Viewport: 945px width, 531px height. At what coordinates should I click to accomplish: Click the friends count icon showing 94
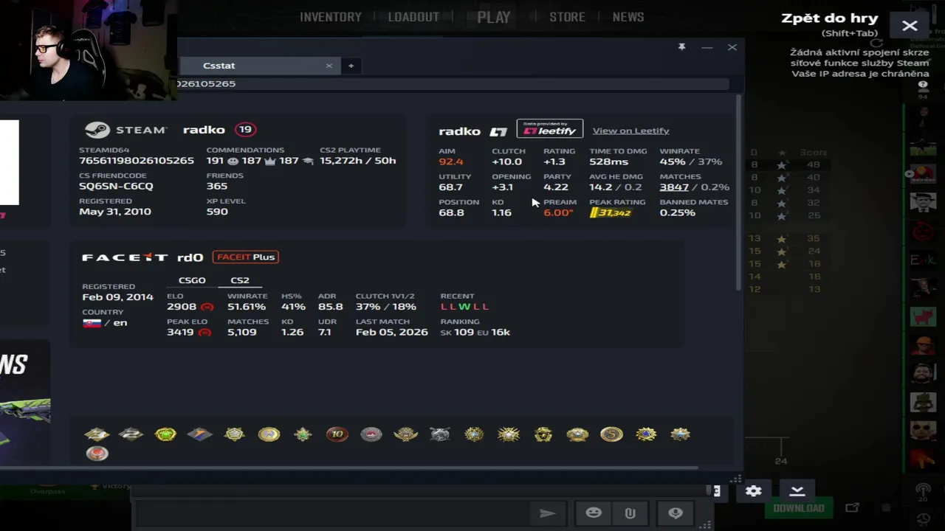pos(923,90)
